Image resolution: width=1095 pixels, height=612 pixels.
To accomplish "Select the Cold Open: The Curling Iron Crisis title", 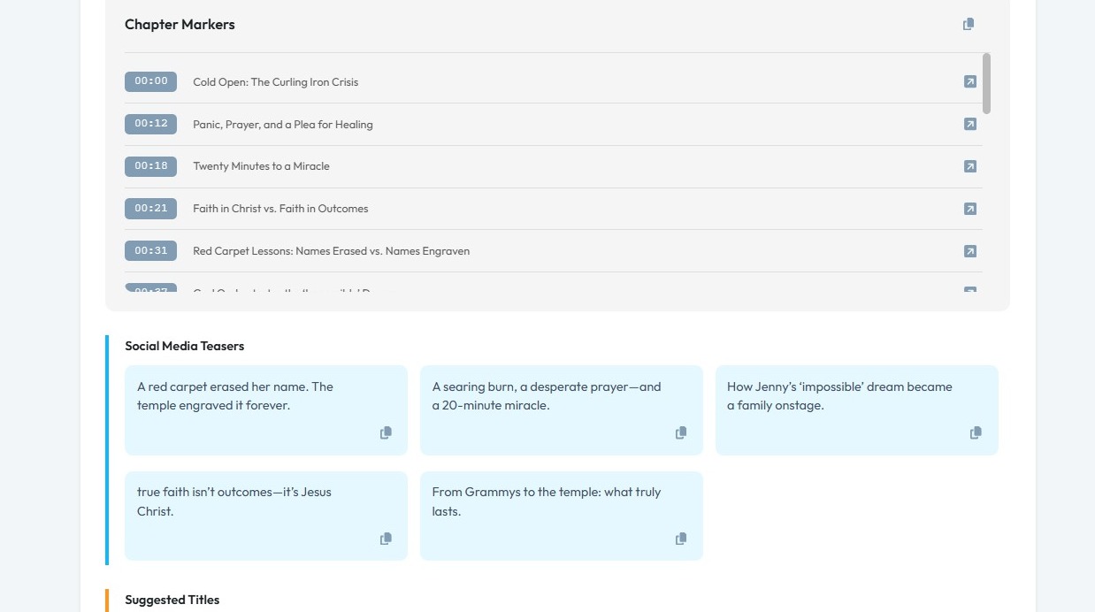I will point(276,82).
